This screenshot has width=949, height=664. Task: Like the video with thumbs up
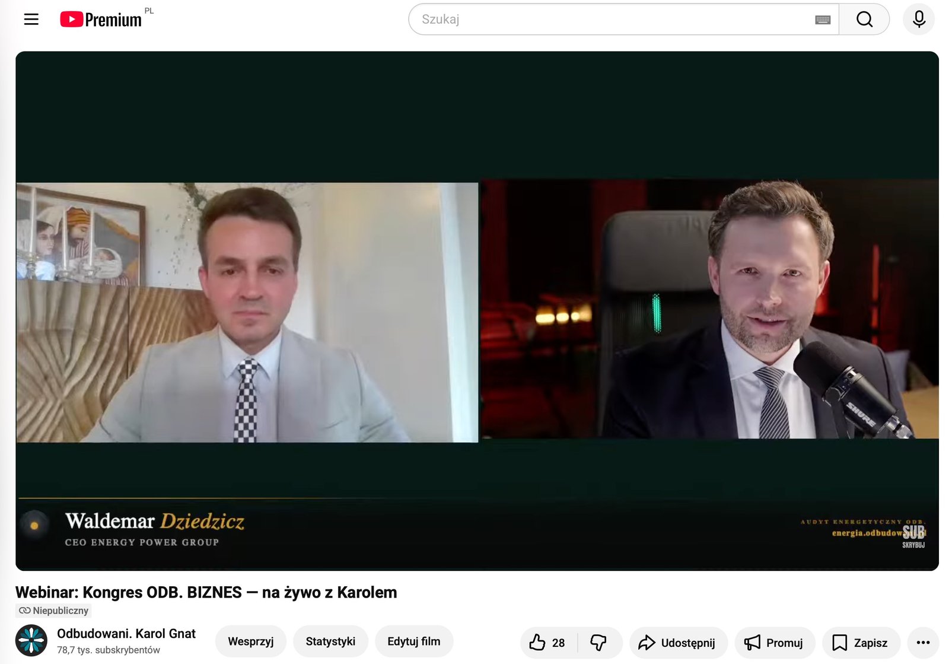click(548, 643)
